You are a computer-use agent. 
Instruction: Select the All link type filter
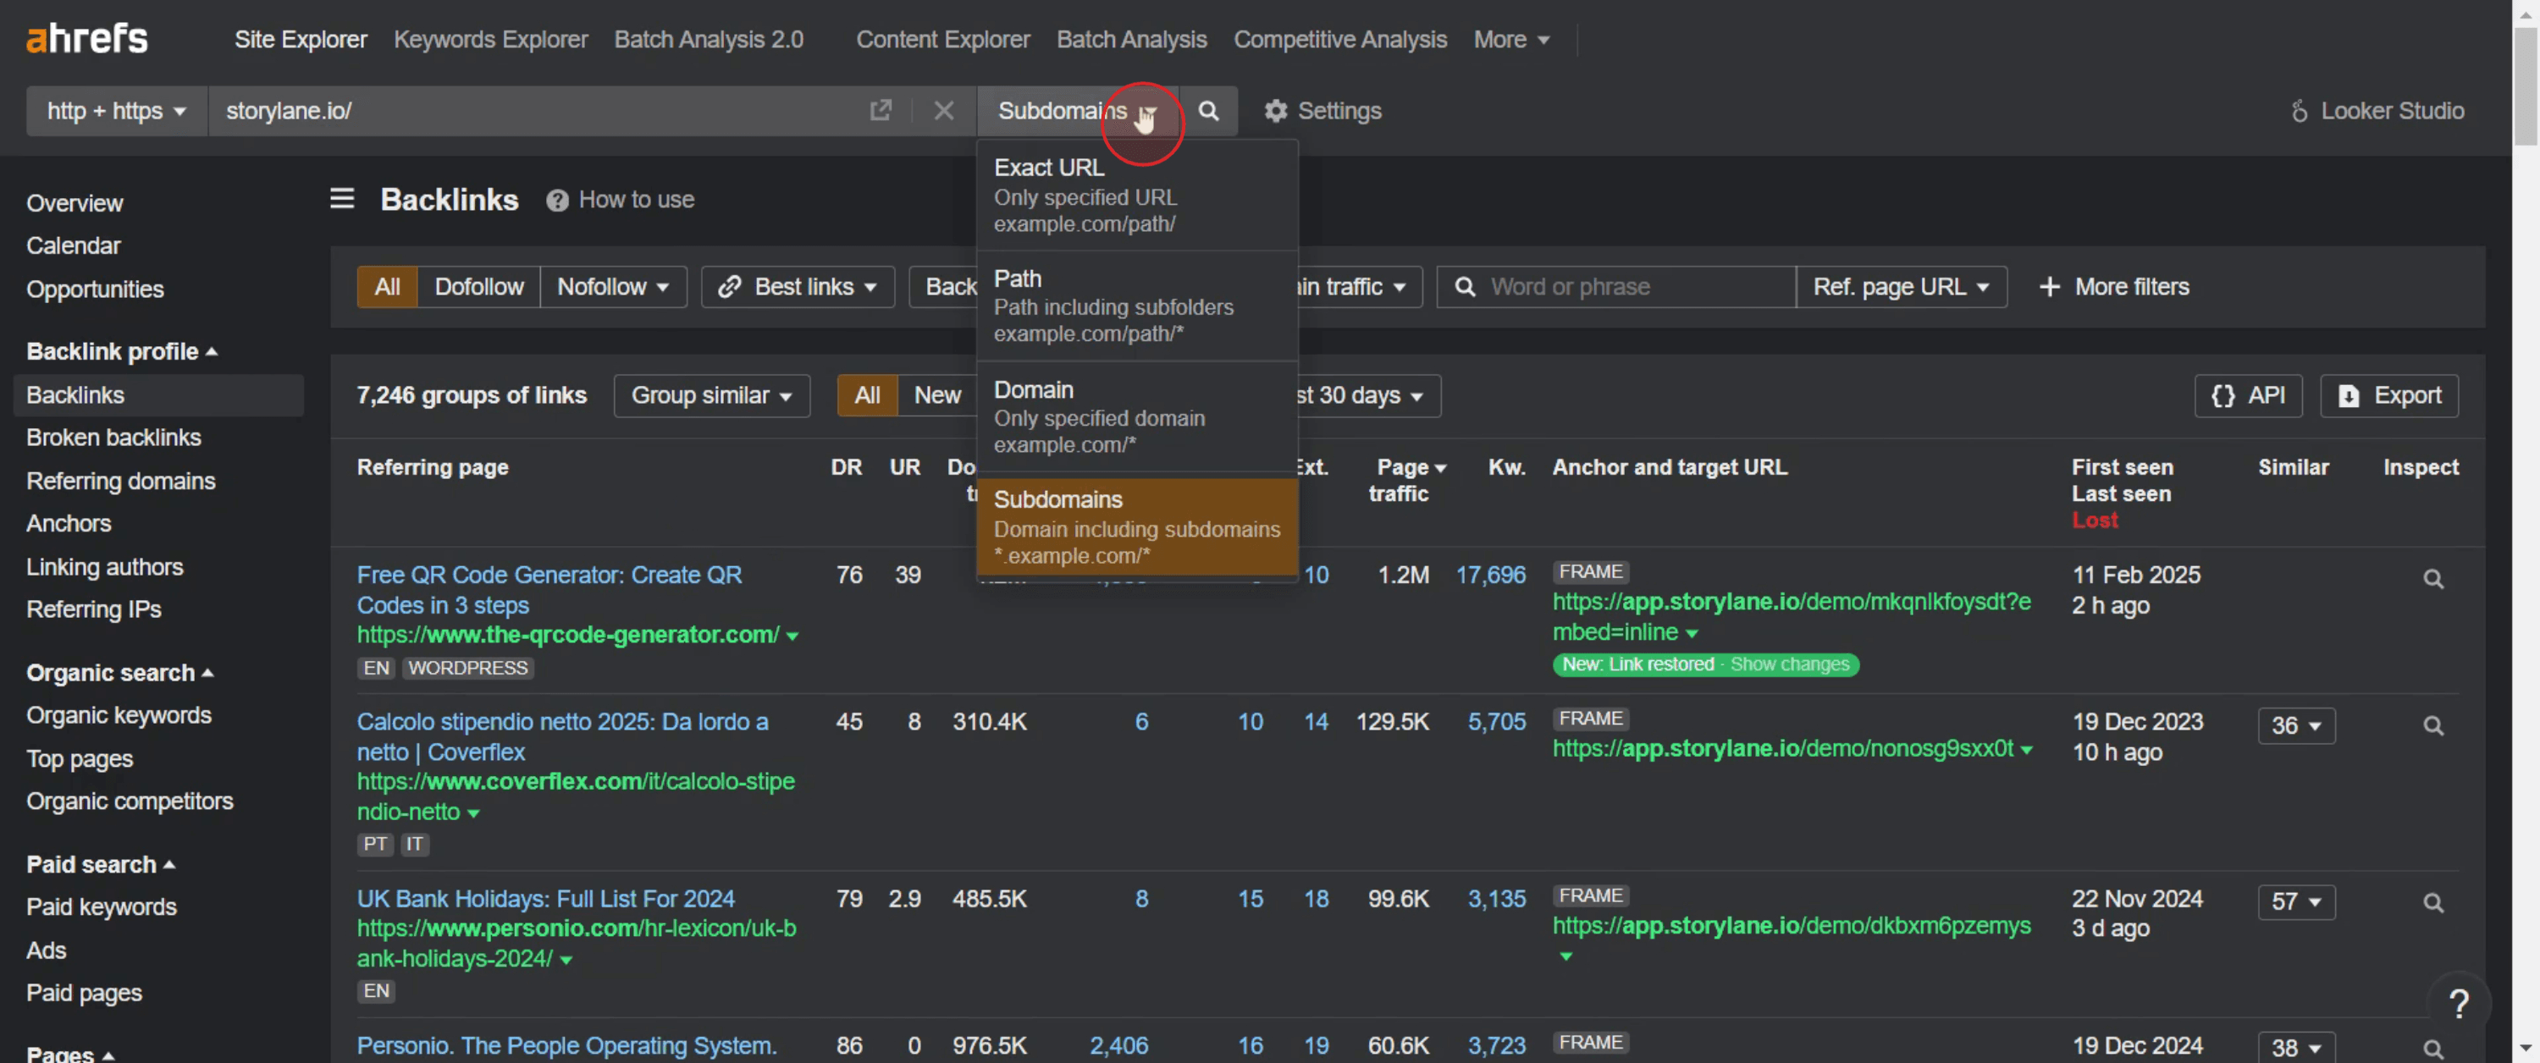(387, 287)
